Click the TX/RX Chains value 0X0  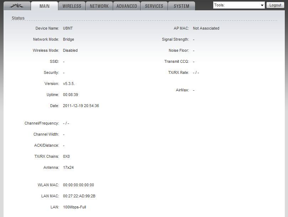[66, 156]
